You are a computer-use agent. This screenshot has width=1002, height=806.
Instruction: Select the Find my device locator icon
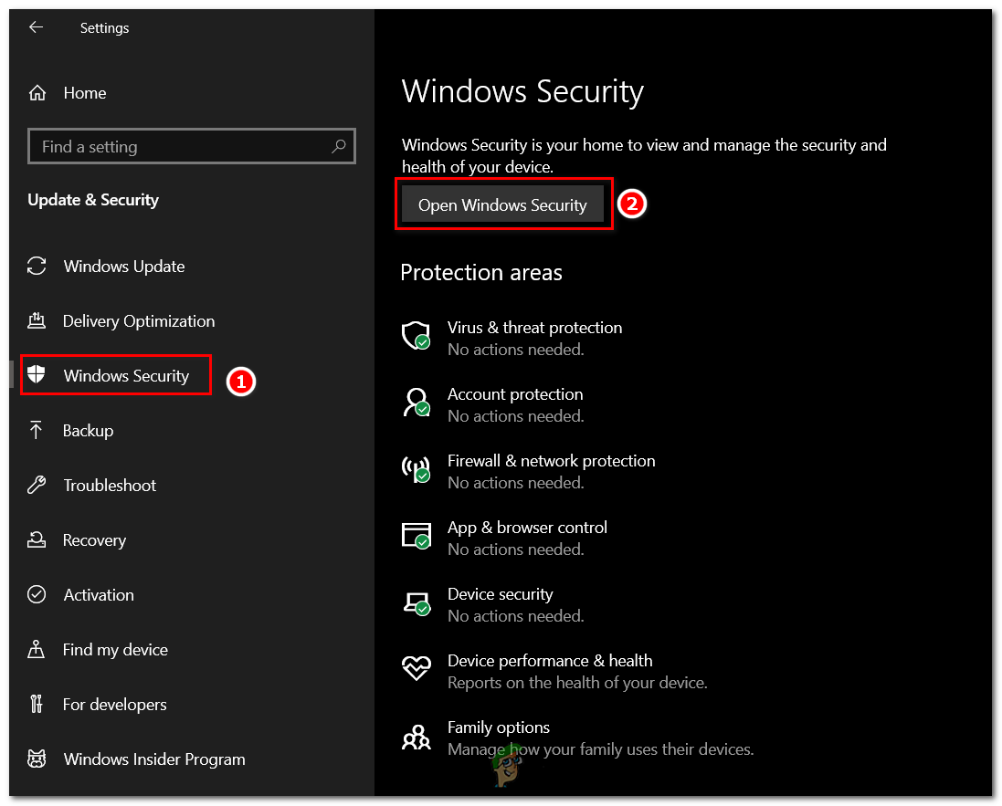[37, 649]
